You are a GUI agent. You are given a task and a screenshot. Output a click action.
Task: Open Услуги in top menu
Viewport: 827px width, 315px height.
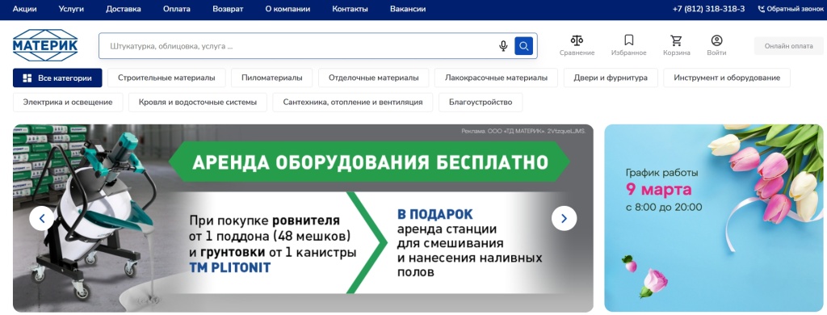[x=71, y=9]
